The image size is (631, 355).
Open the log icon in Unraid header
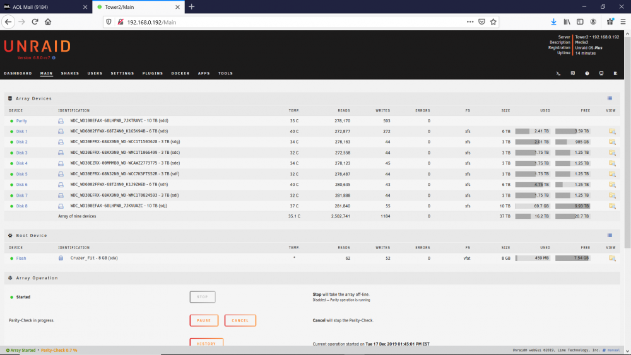(x=615, y=74)
